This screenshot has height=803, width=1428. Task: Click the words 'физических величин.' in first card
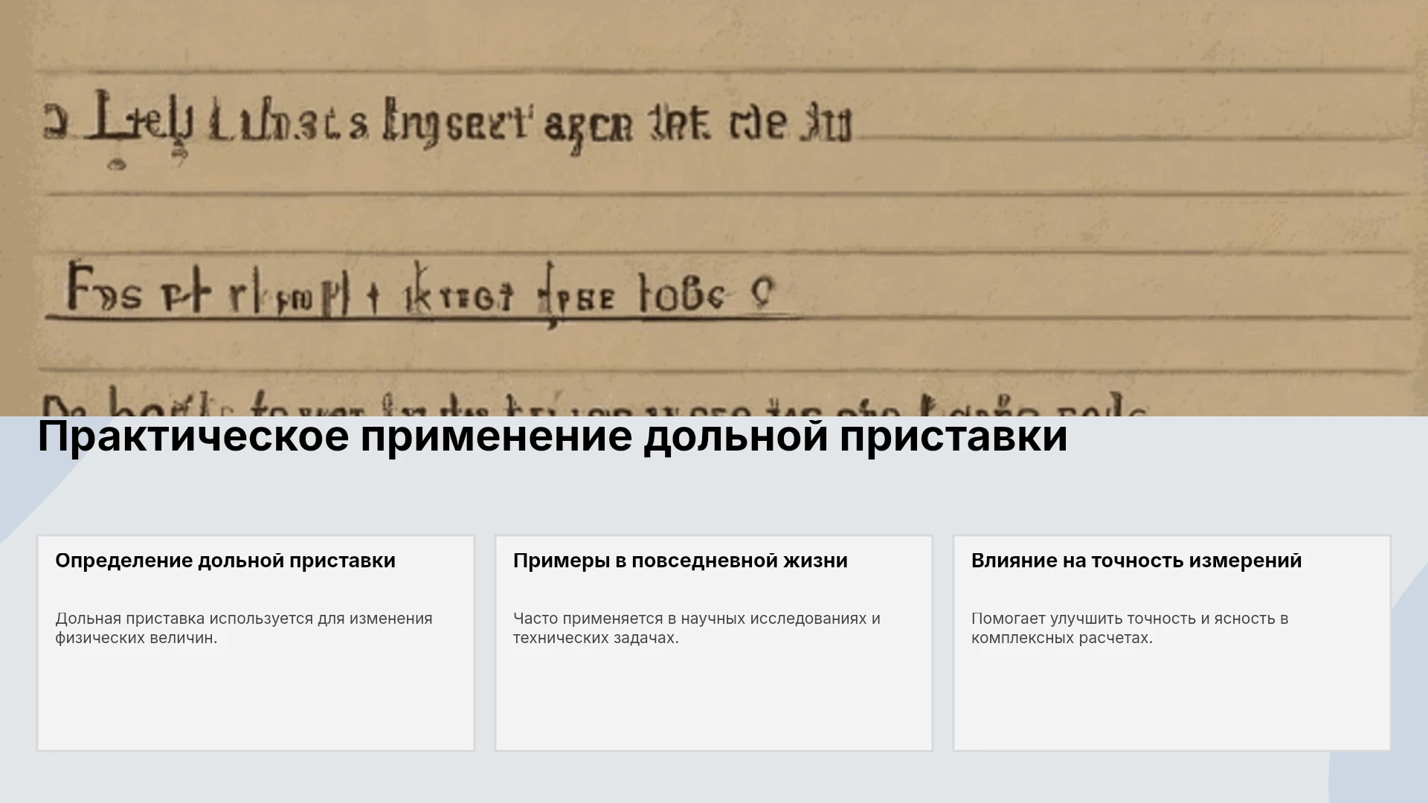pos(136,638)
